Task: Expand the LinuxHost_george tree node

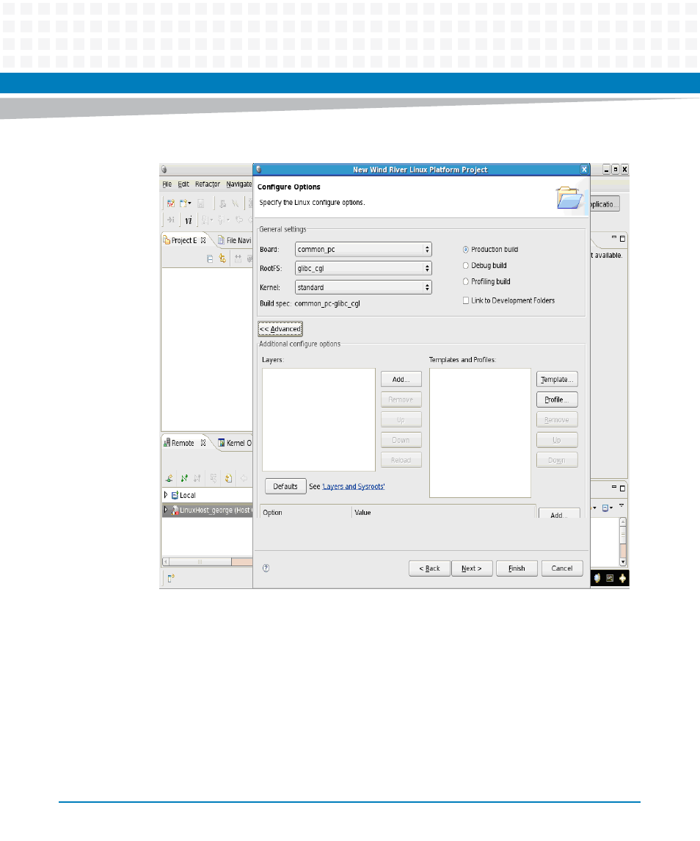Action: coord(166,510)
